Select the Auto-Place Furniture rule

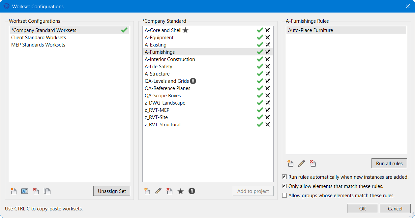coord(311,30)
